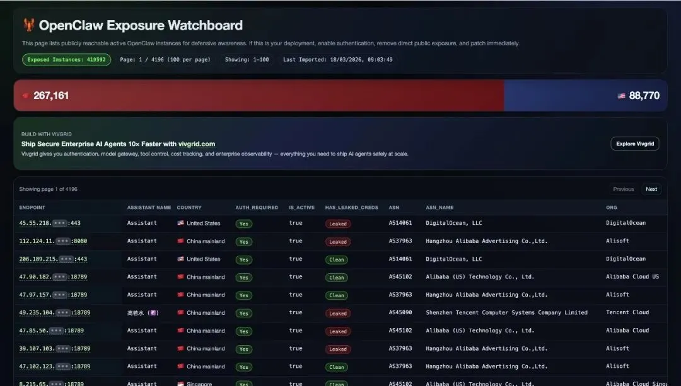Click the Showing: 1-100 indicator
Viewport: 681px width, 386px height.
pyautogui.click(x=247, y=60)
